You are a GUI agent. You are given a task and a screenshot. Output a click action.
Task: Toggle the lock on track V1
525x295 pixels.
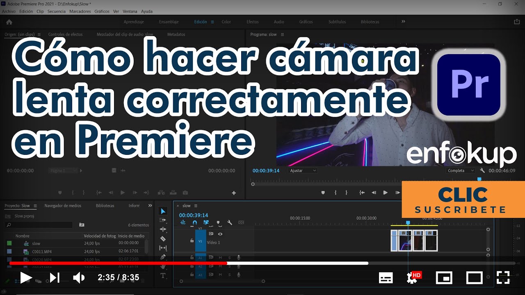click(x=192, y=241)
